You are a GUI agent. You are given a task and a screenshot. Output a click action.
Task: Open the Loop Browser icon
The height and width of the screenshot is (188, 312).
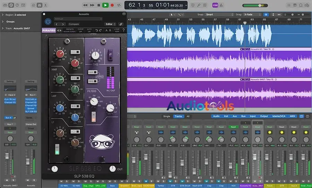pyautogui.click(x=301, y=5)
